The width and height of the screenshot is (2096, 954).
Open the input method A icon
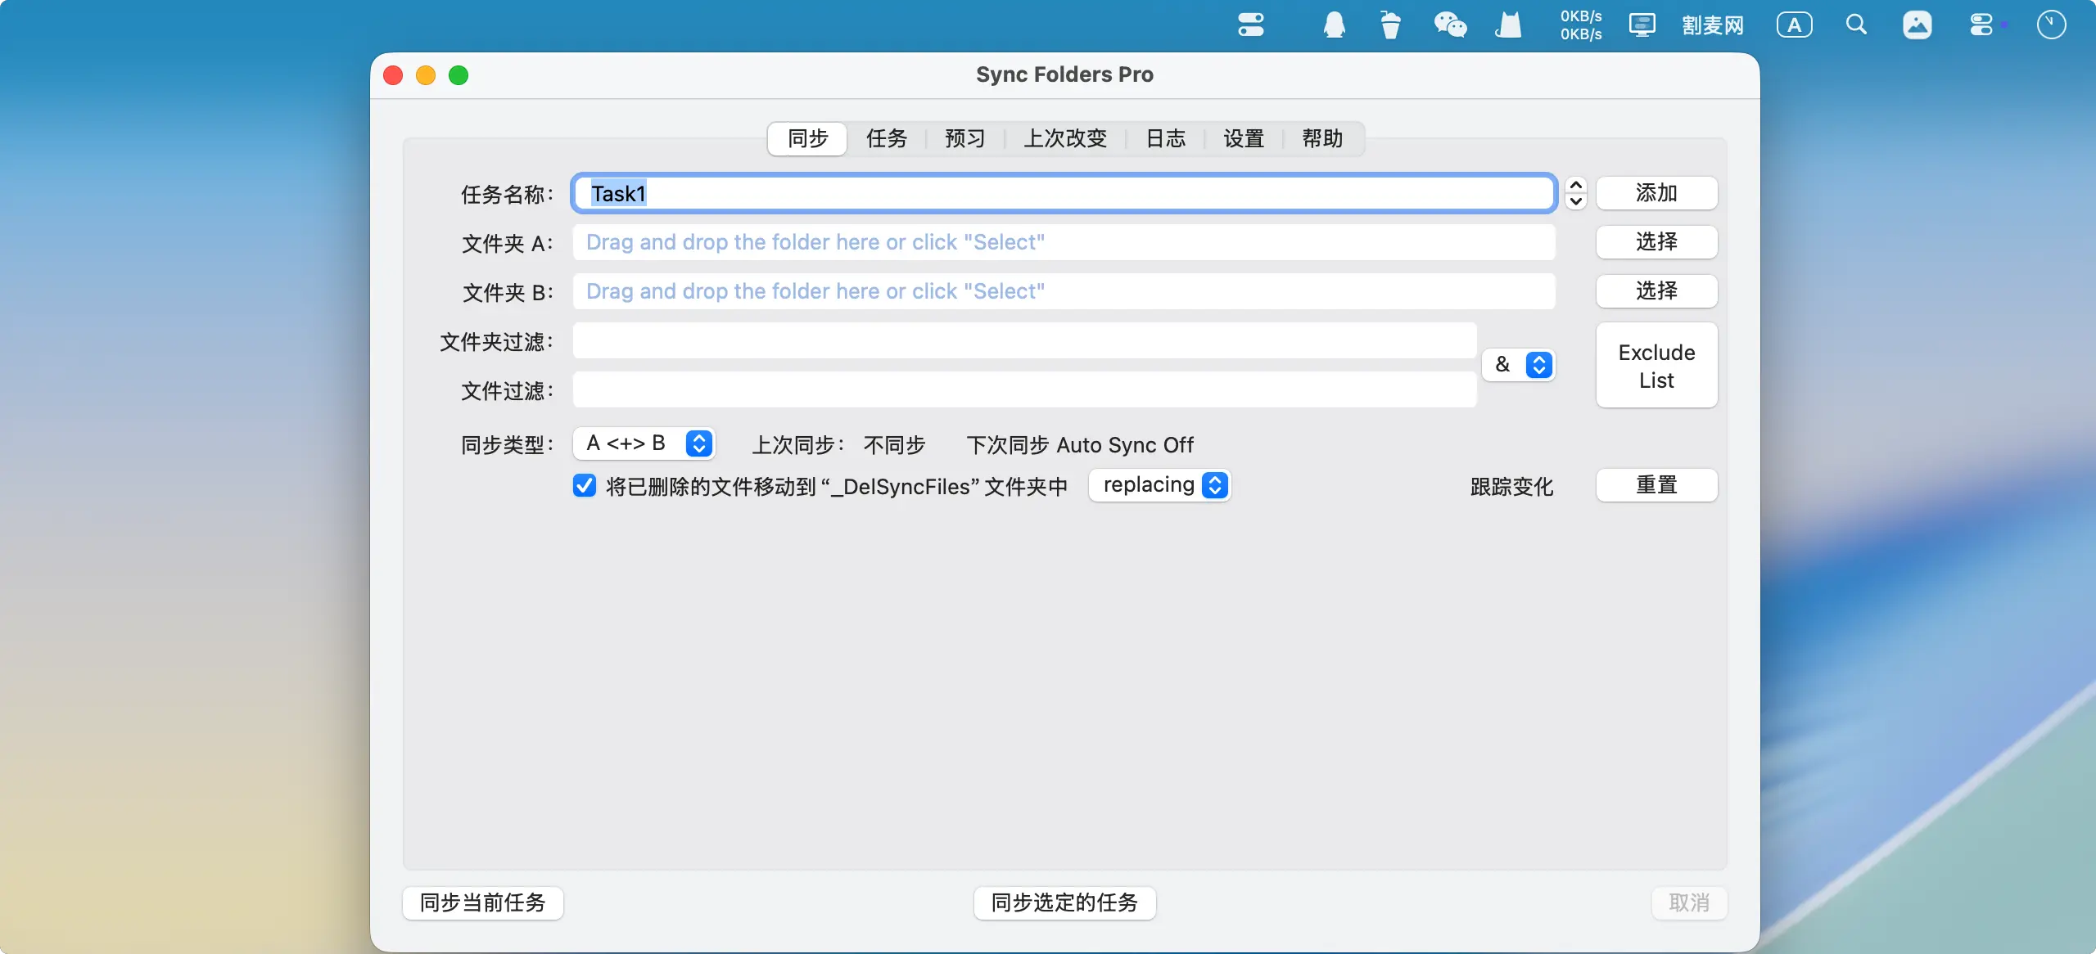(x=1794, y=25)
